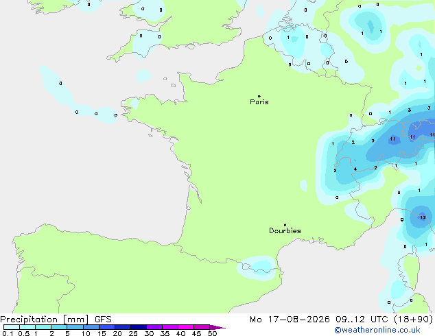Viewport: 435px width, 336px height.
Task: Click the 'GFS' model name in the title
Action: (x=103, y=320)
